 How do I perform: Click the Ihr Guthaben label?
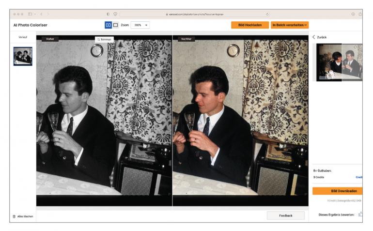[322, 171]
